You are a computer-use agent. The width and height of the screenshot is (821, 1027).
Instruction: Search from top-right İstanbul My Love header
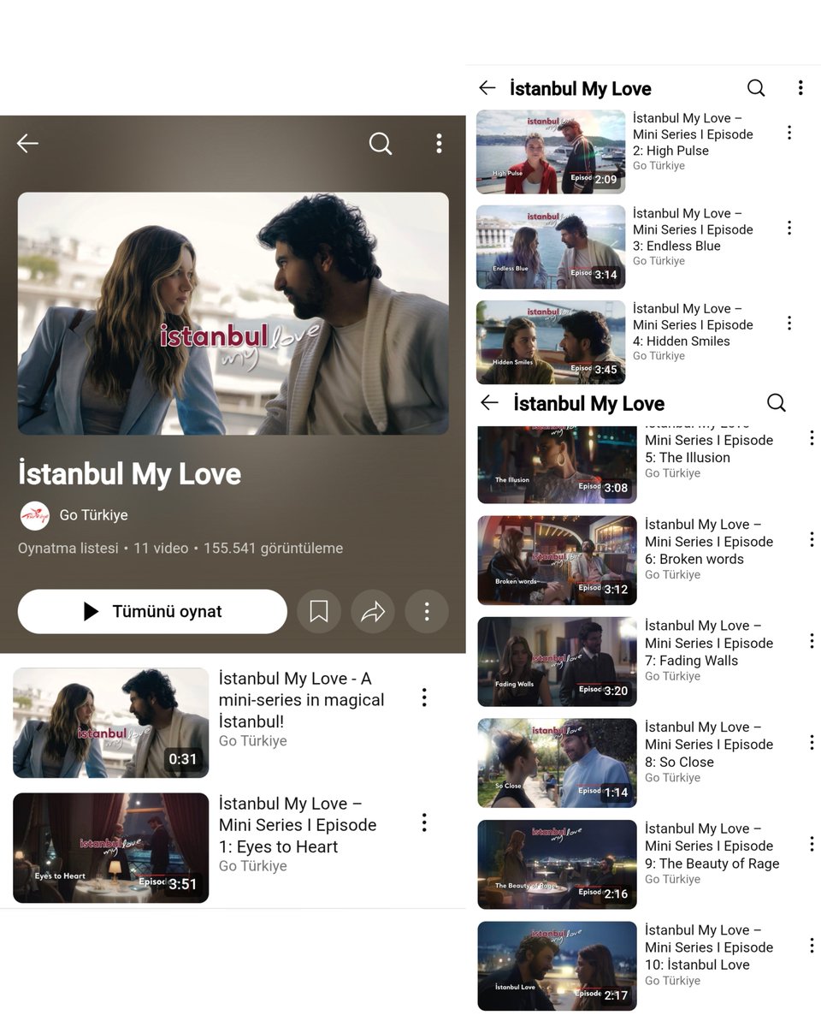(756, 88)
